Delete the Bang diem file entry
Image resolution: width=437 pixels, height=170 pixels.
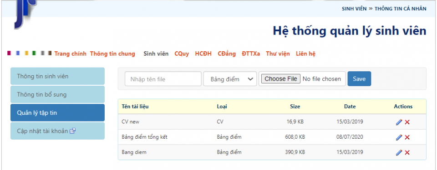pyautogui.click(x=407, y=152)
